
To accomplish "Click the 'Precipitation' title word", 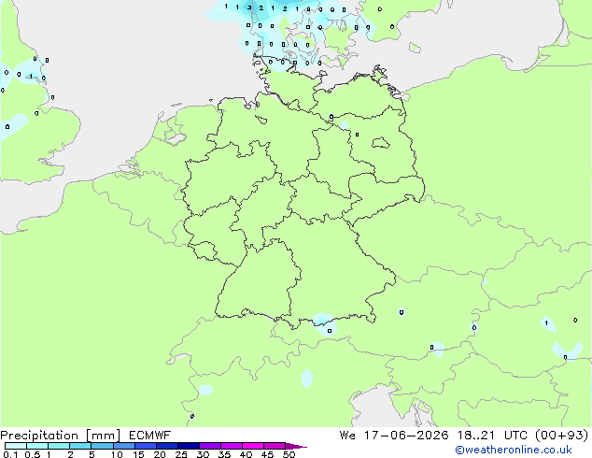I will click(39, 436).
